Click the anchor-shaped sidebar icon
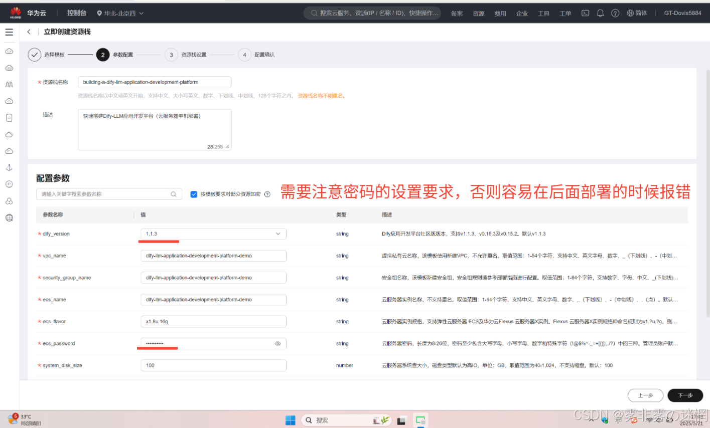710x428 pixels. coord(9,167)
